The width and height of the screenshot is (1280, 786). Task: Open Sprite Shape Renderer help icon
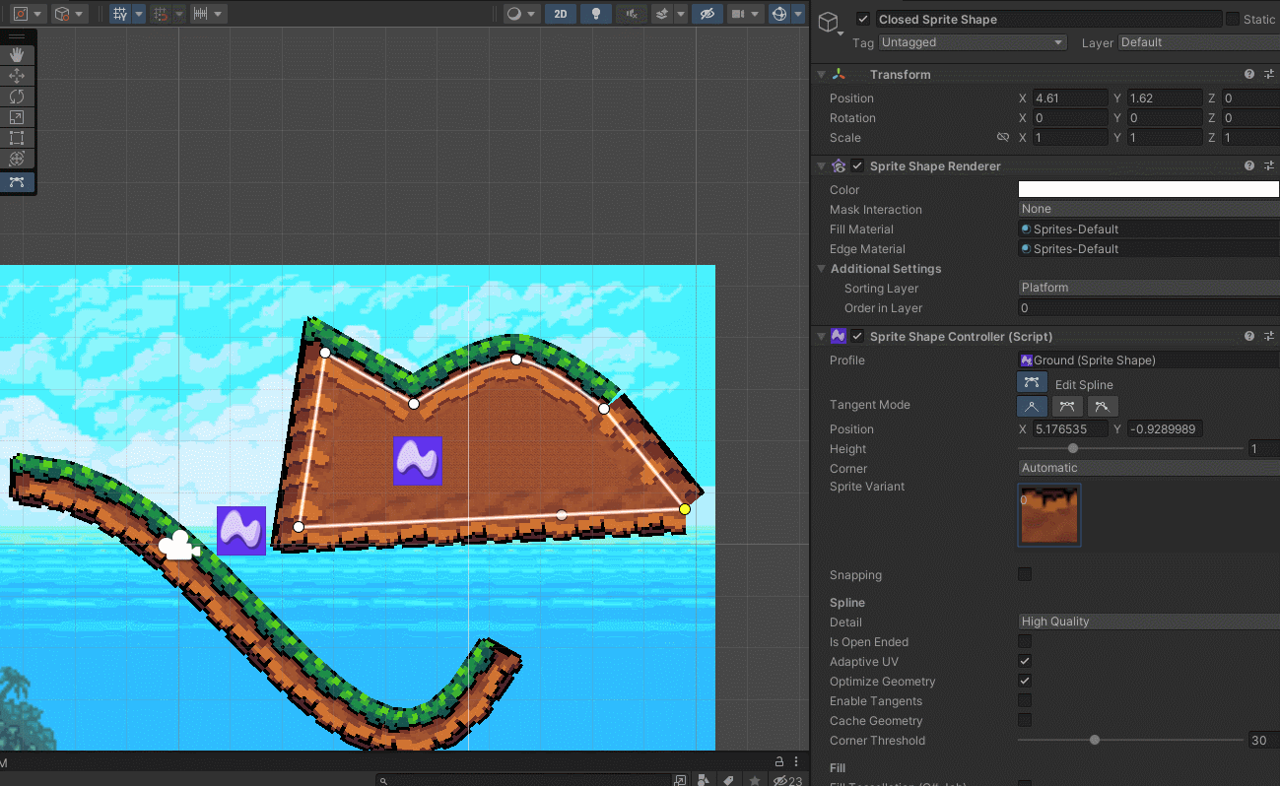[1249, 166]
